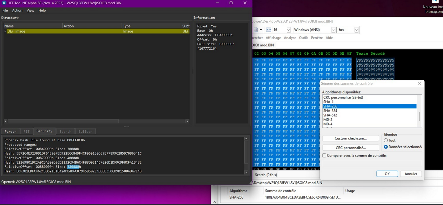Choose SHA-512 in the algorithms list
This screenshot has width=443, height=205.
pos(330,115)
